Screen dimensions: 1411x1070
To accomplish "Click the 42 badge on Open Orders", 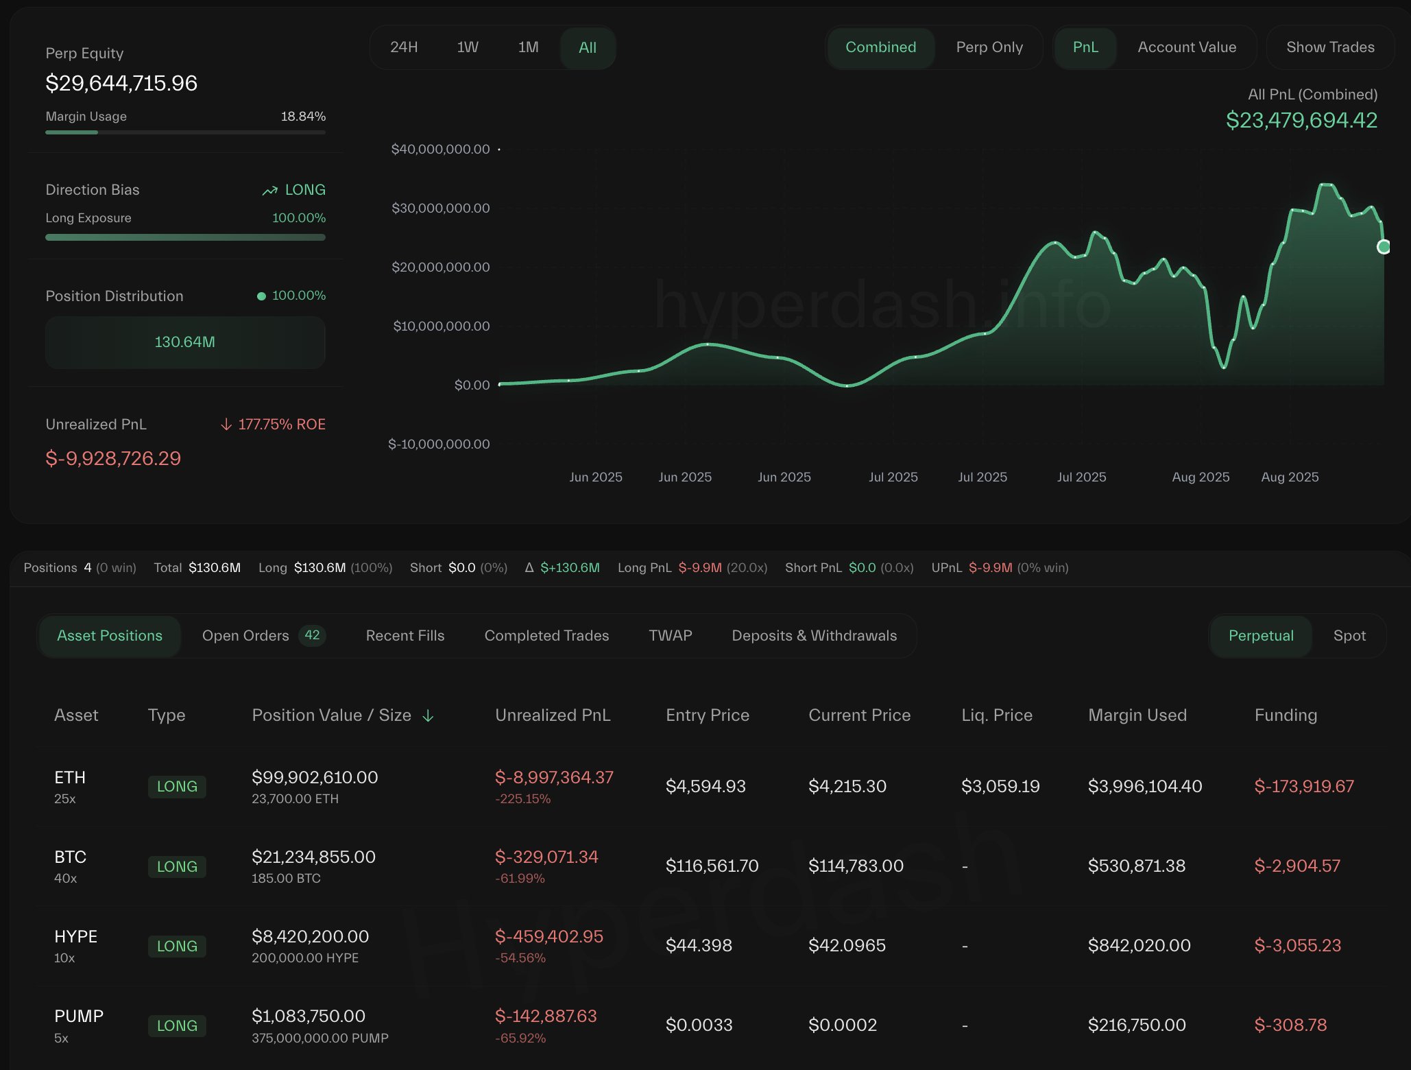I will coord(312,635).
